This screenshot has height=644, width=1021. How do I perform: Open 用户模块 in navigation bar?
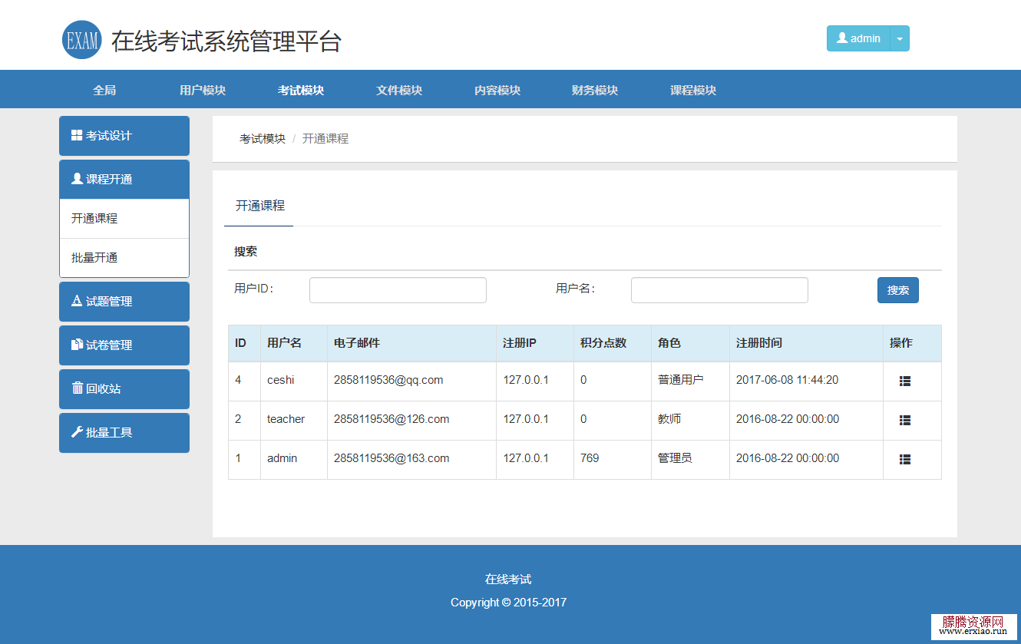[x=203, y=90]
